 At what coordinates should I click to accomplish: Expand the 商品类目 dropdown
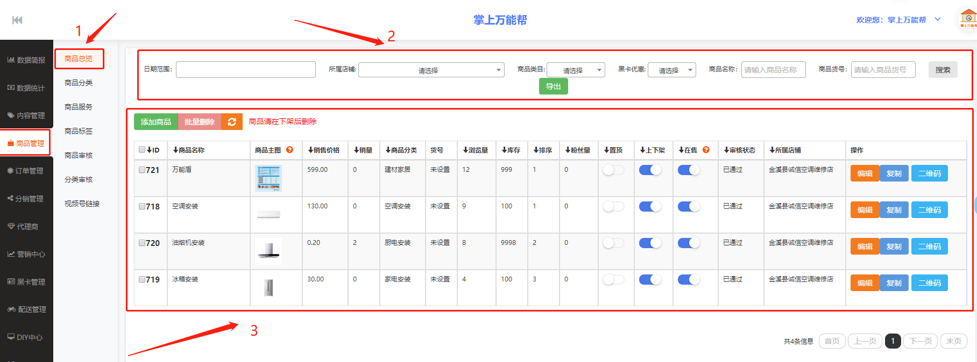pos(576,70)
